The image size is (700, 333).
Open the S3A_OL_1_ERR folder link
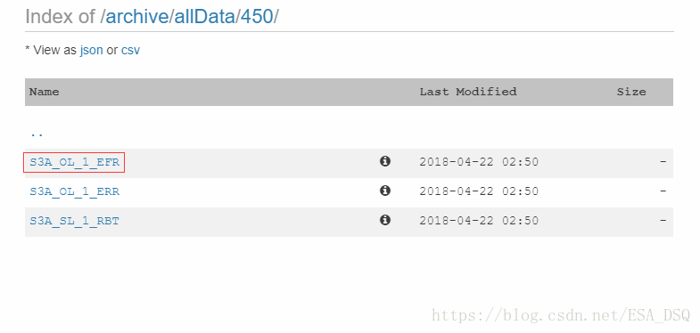[x=75, y=191]
